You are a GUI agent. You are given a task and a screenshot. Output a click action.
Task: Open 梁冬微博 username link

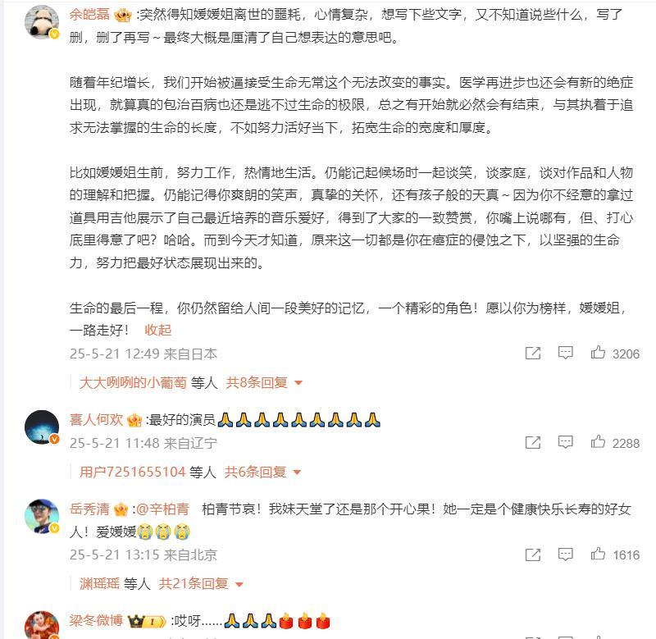(96, 620)
